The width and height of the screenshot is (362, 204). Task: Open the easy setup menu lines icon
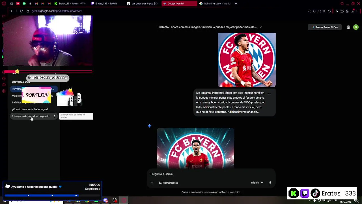click(x=357, y=11)
